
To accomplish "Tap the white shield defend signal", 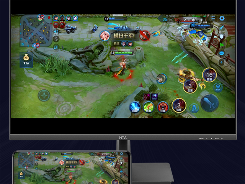I will coord(222,36).
